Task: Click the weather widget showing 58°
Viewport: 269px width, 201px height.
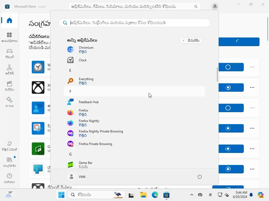Action: 9,194
